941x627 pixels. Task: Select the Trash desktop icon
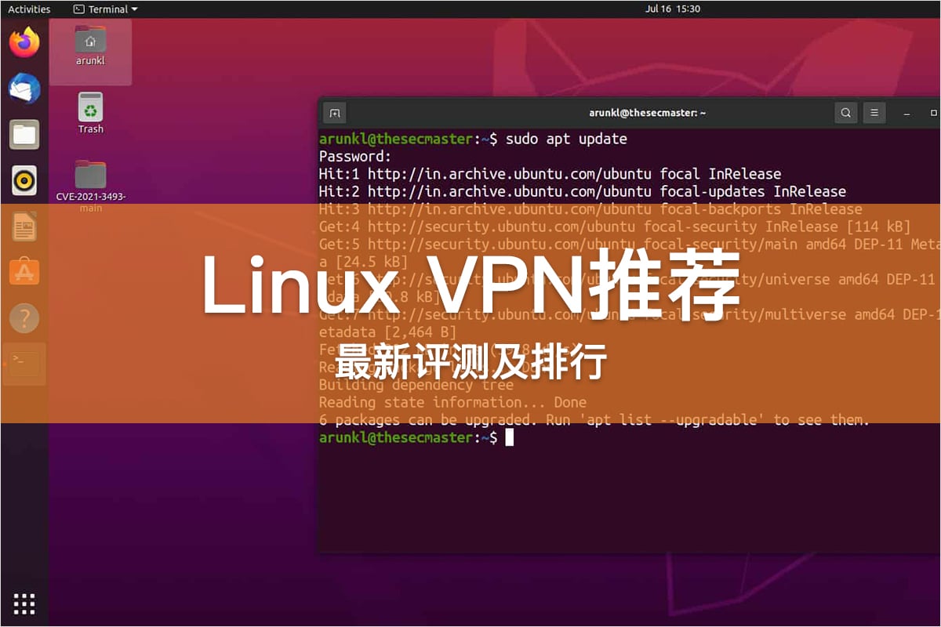tap(91, 113)
